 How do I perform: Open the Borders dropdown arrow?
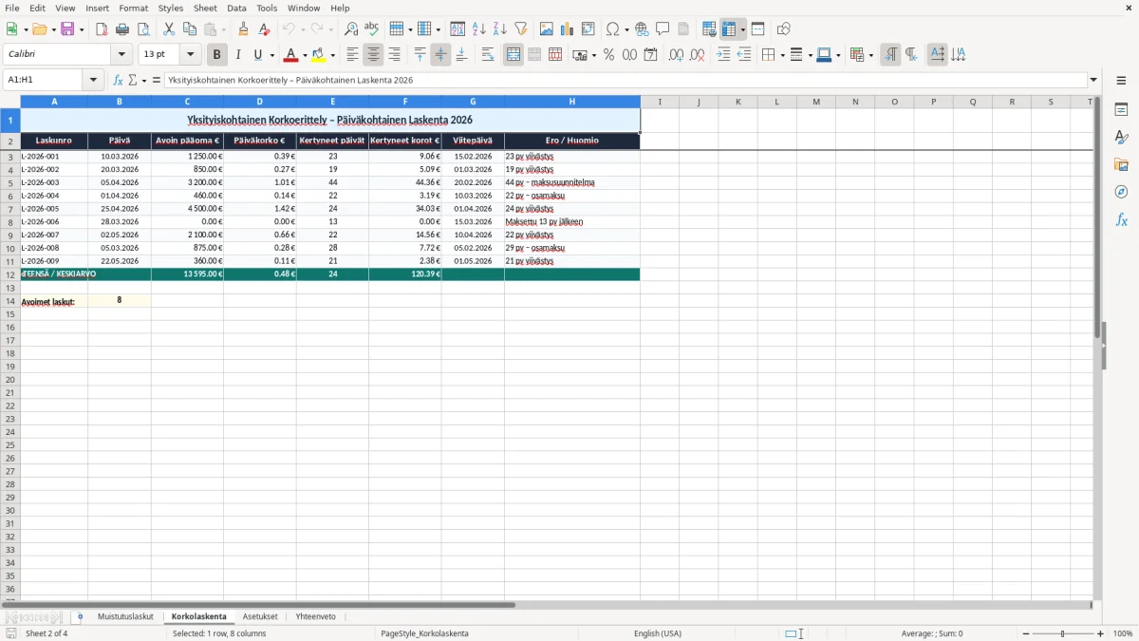point(783,55)
